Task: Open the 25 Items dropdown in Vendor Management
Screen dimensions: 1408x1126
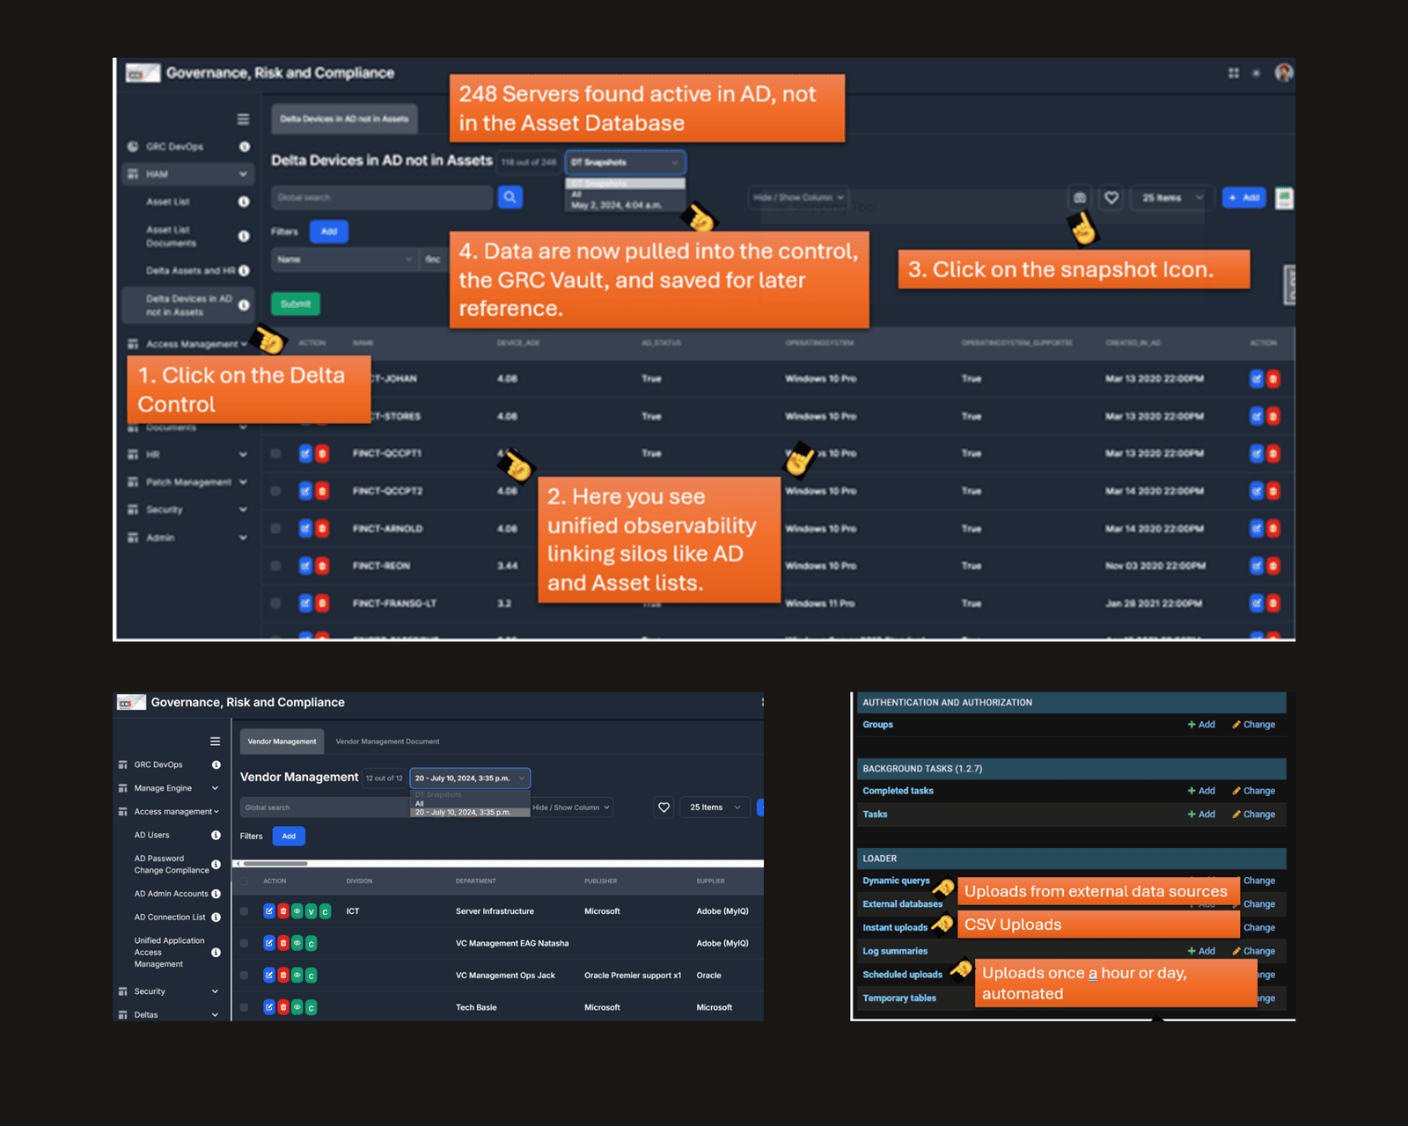Action: pyautogui.click(x=715, y=808)
